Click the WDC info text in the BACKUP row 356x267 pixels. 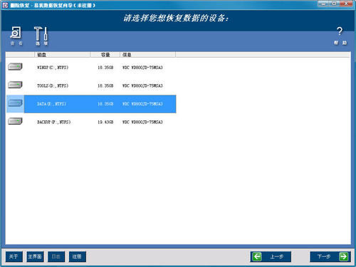142,122
